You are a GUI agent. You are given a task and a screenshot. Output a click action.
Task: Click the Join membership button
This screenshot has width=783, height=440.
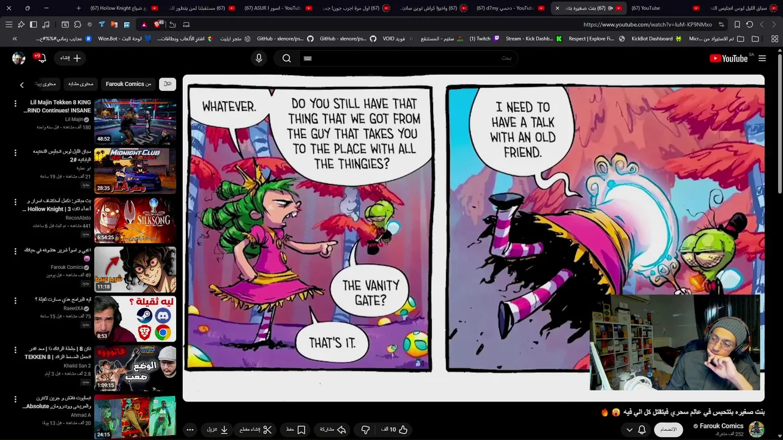pyautogui.click(x=669, y=430)
